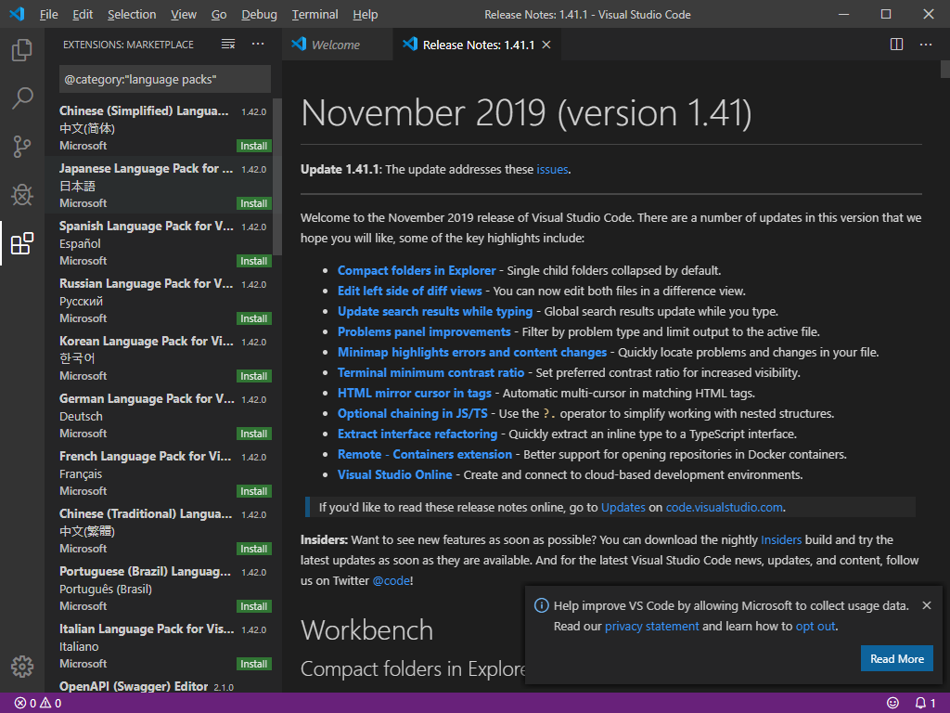Clear extensions search results icon
Viewport: 950px width, 713px height.
pyautogui.click(x=228, y=45)
